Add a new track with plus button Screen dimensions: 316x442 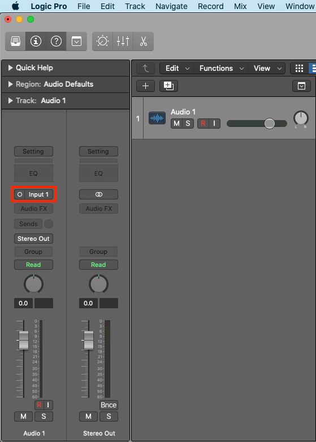tap(145, 86)
